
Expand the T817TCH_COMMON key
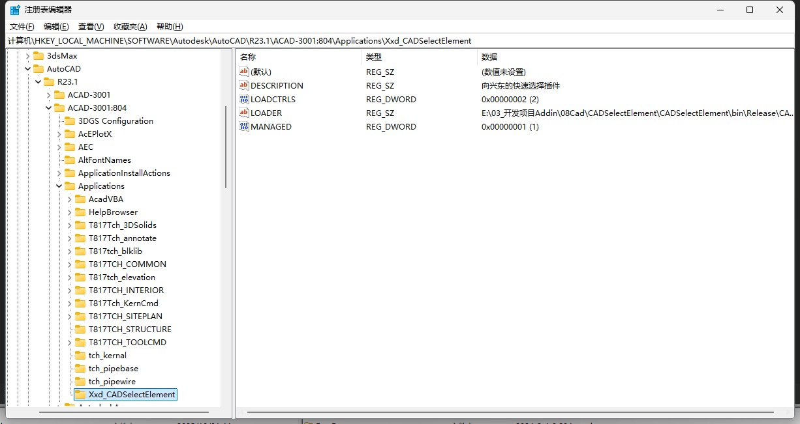click(x=70, y=264)
